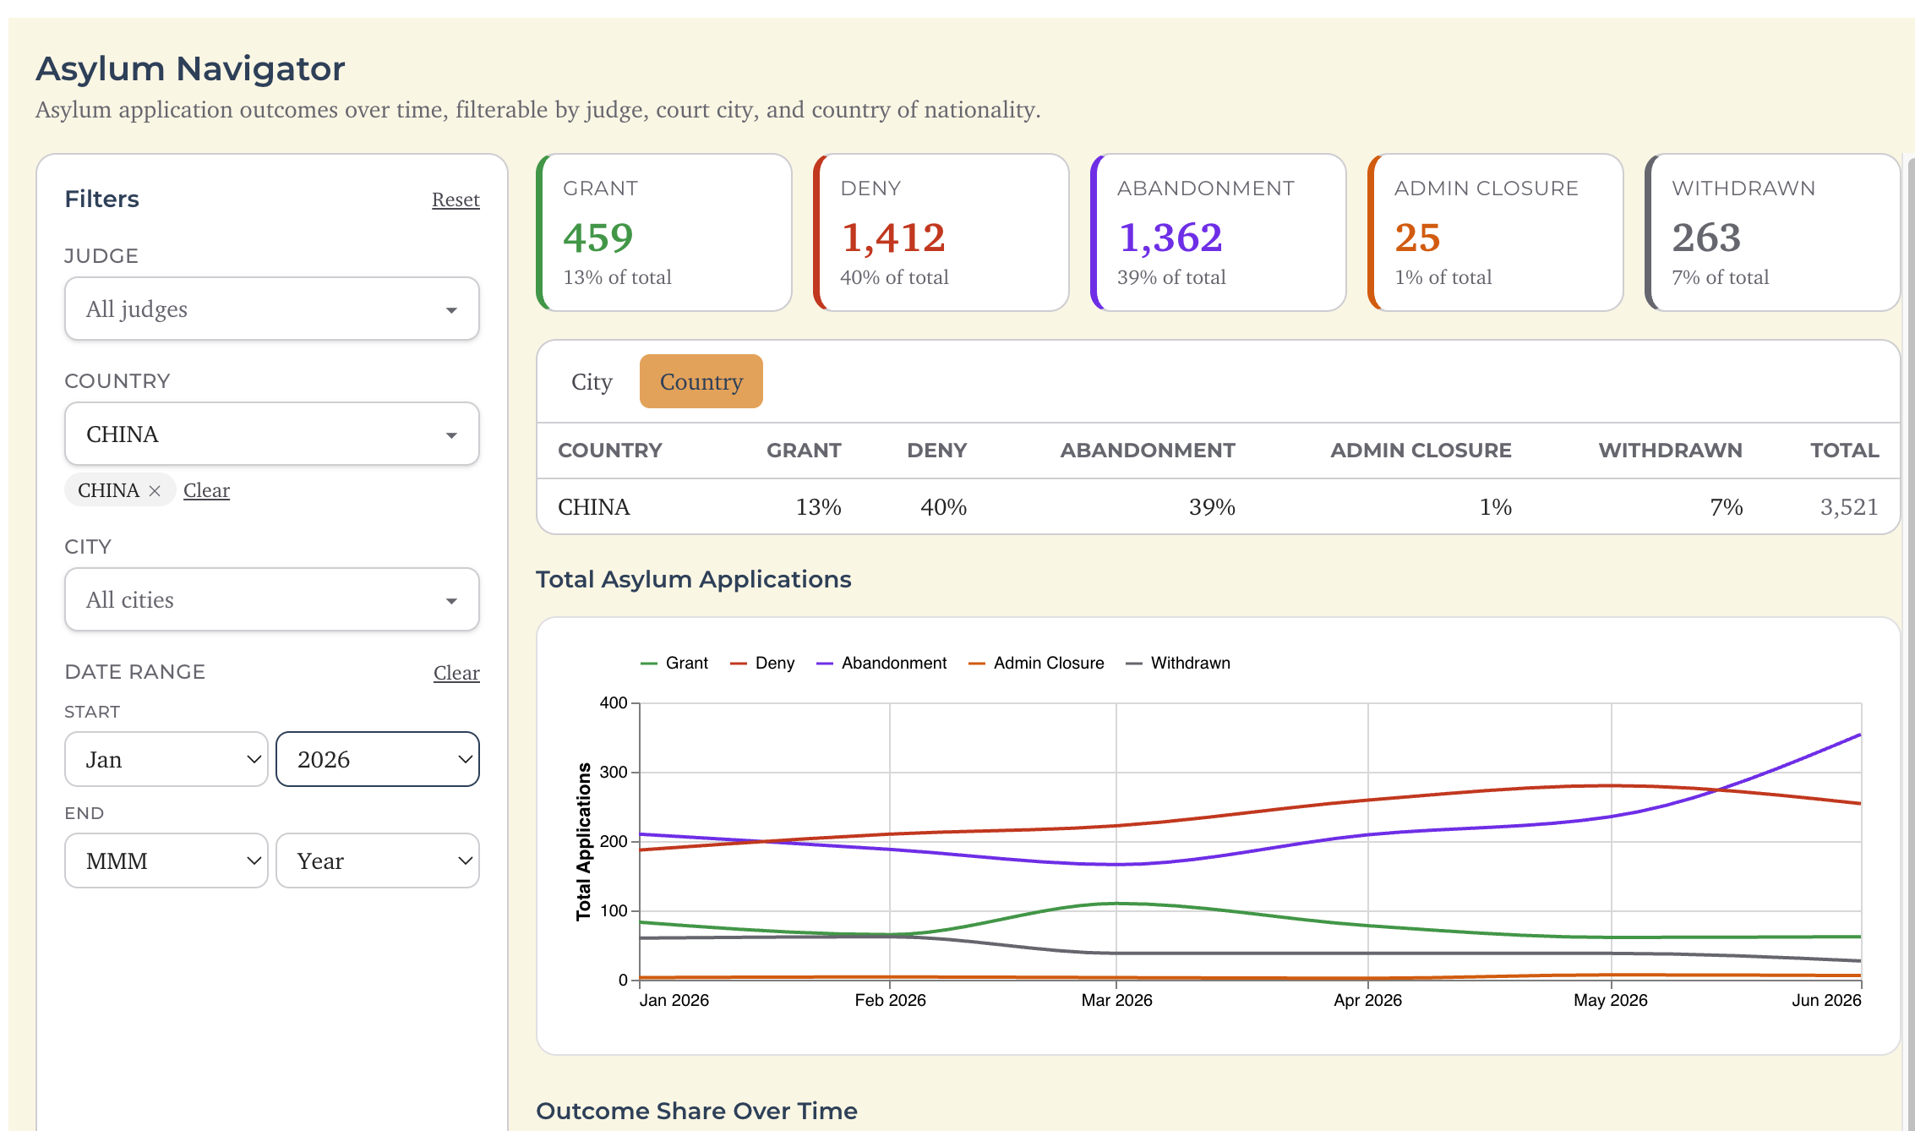Clear the date range

pos(456,673)
